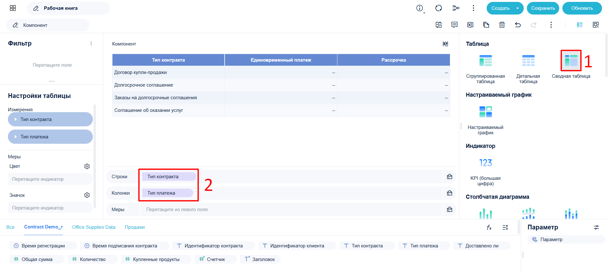
Task: Open Фильтр panel three-dot menu
Action: (x=91, y=44)
